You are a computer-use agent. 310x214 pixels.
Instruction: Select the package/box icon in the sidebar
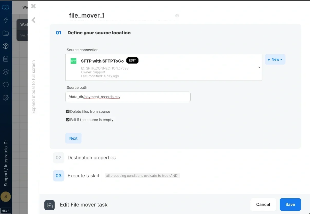(x=6, y=46)
